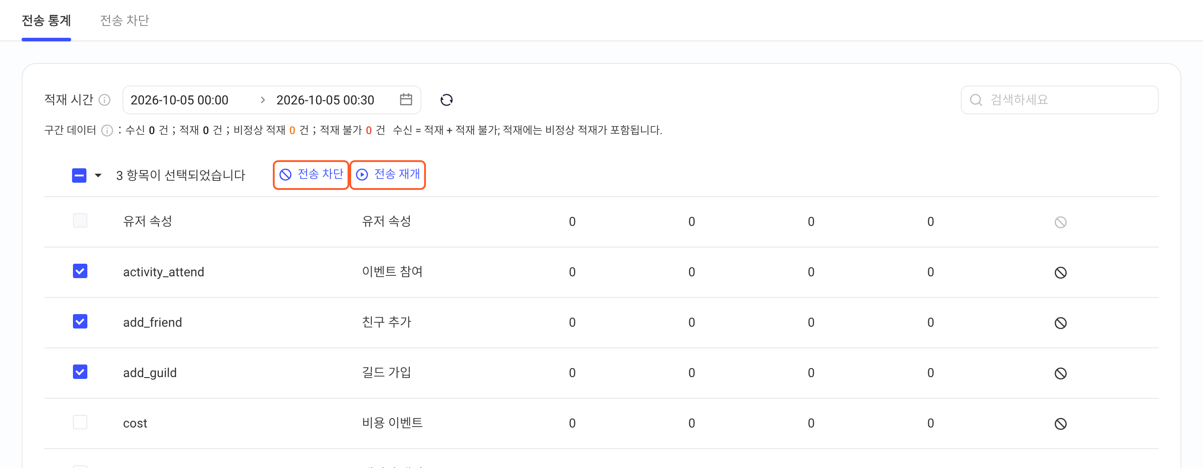The image size is (1203, 468).
Task: Click 이벤트 참여 display name
Action: click(392, 271)
